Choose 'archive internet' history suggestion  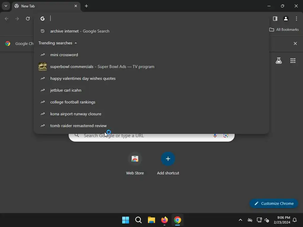click(151, 31)
